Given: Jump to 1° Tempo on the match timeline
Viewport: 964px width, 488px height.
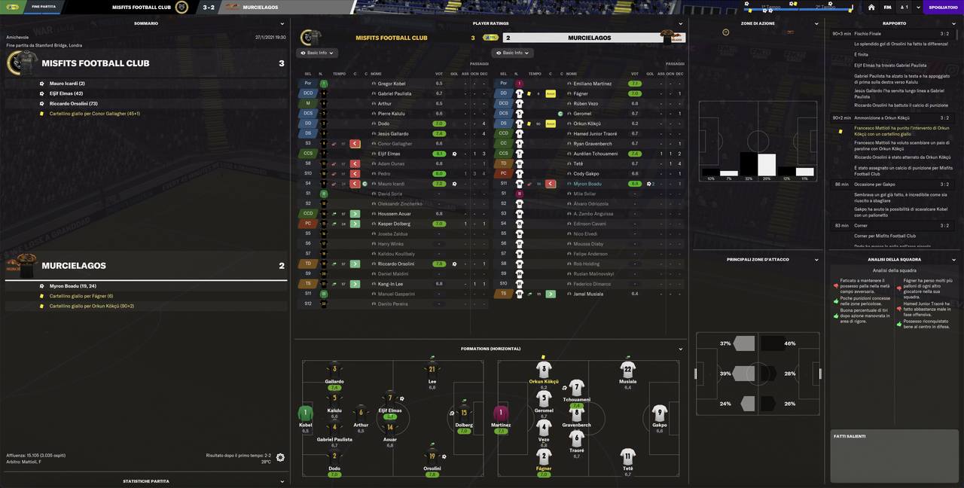Looking at the screenshot, I should (x=770, y=7).
